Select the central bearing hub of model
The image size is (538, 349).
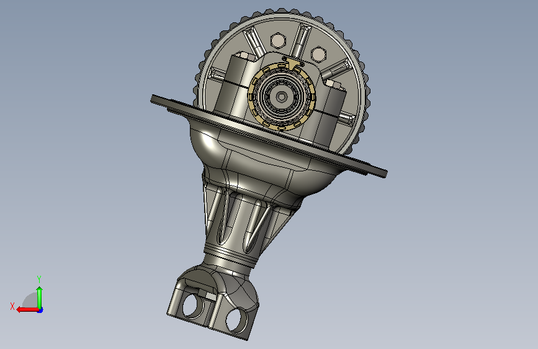pos(282,97)
